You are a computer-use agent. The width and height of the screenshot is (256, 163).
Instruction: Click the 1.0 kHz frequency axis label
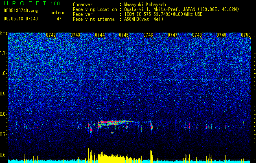(4, 73)
